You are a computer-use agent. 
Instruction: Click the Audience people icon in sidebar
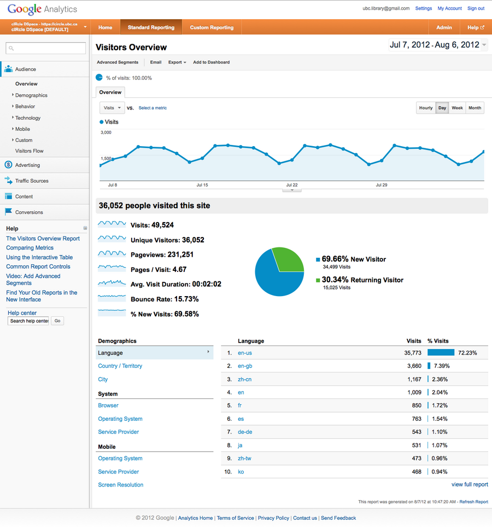(x=9, y=69)
